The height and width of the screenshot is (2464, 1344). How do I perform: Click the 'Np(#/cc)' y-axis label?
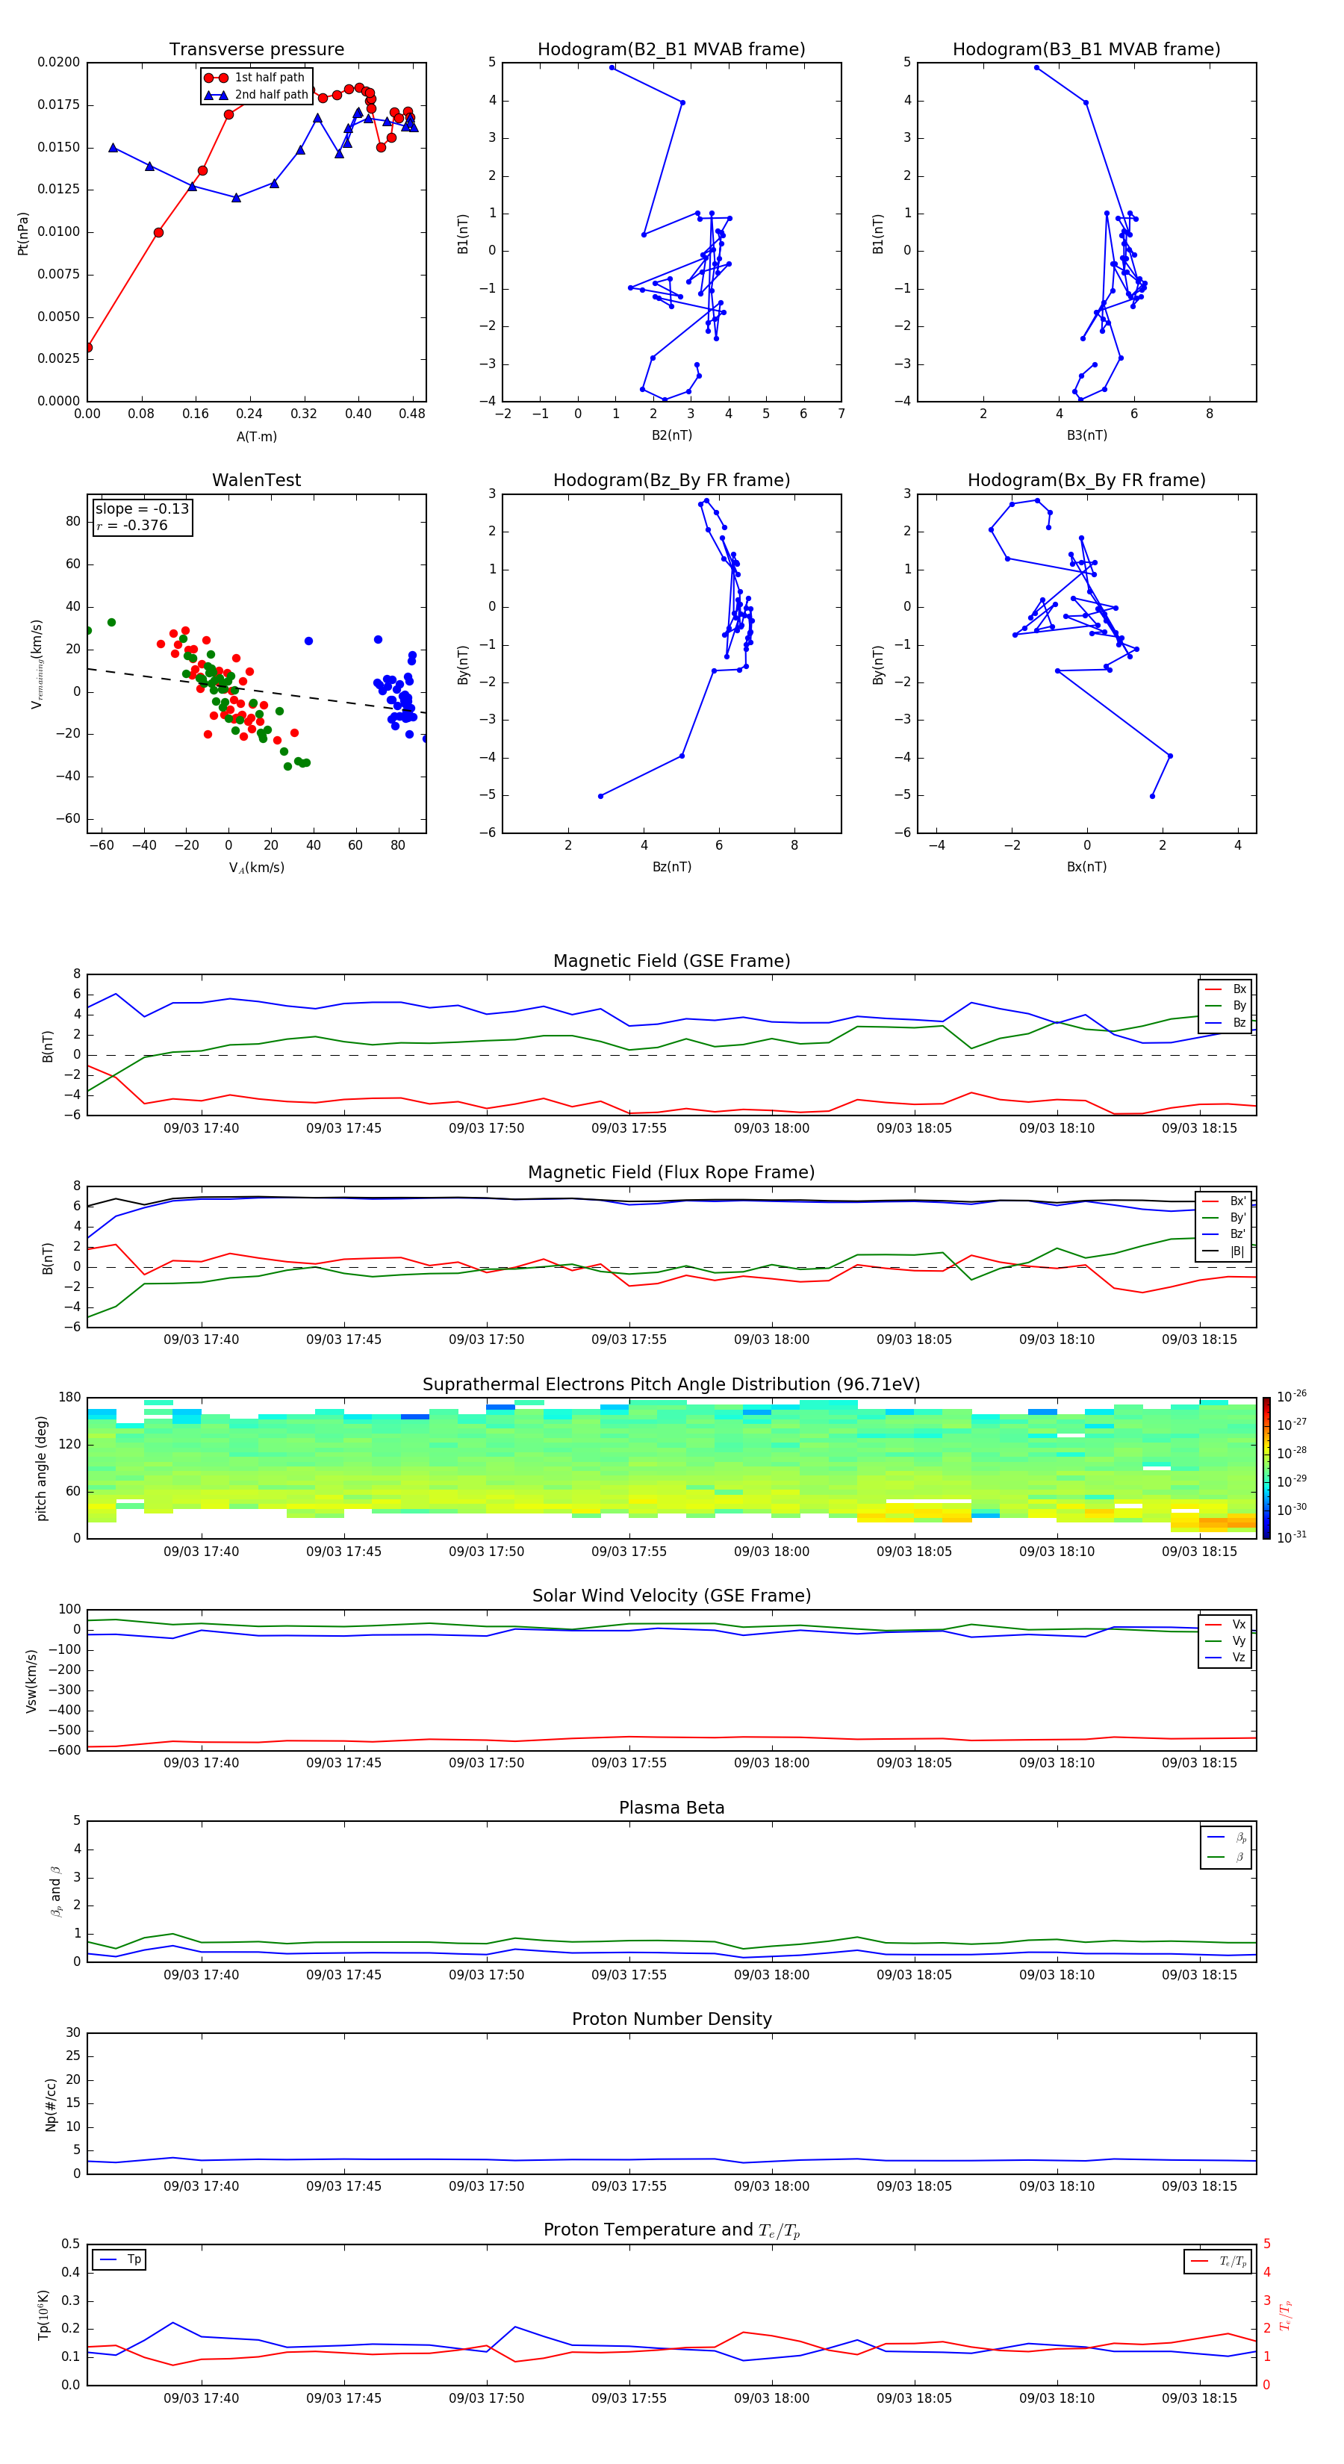click(51, 2104)
